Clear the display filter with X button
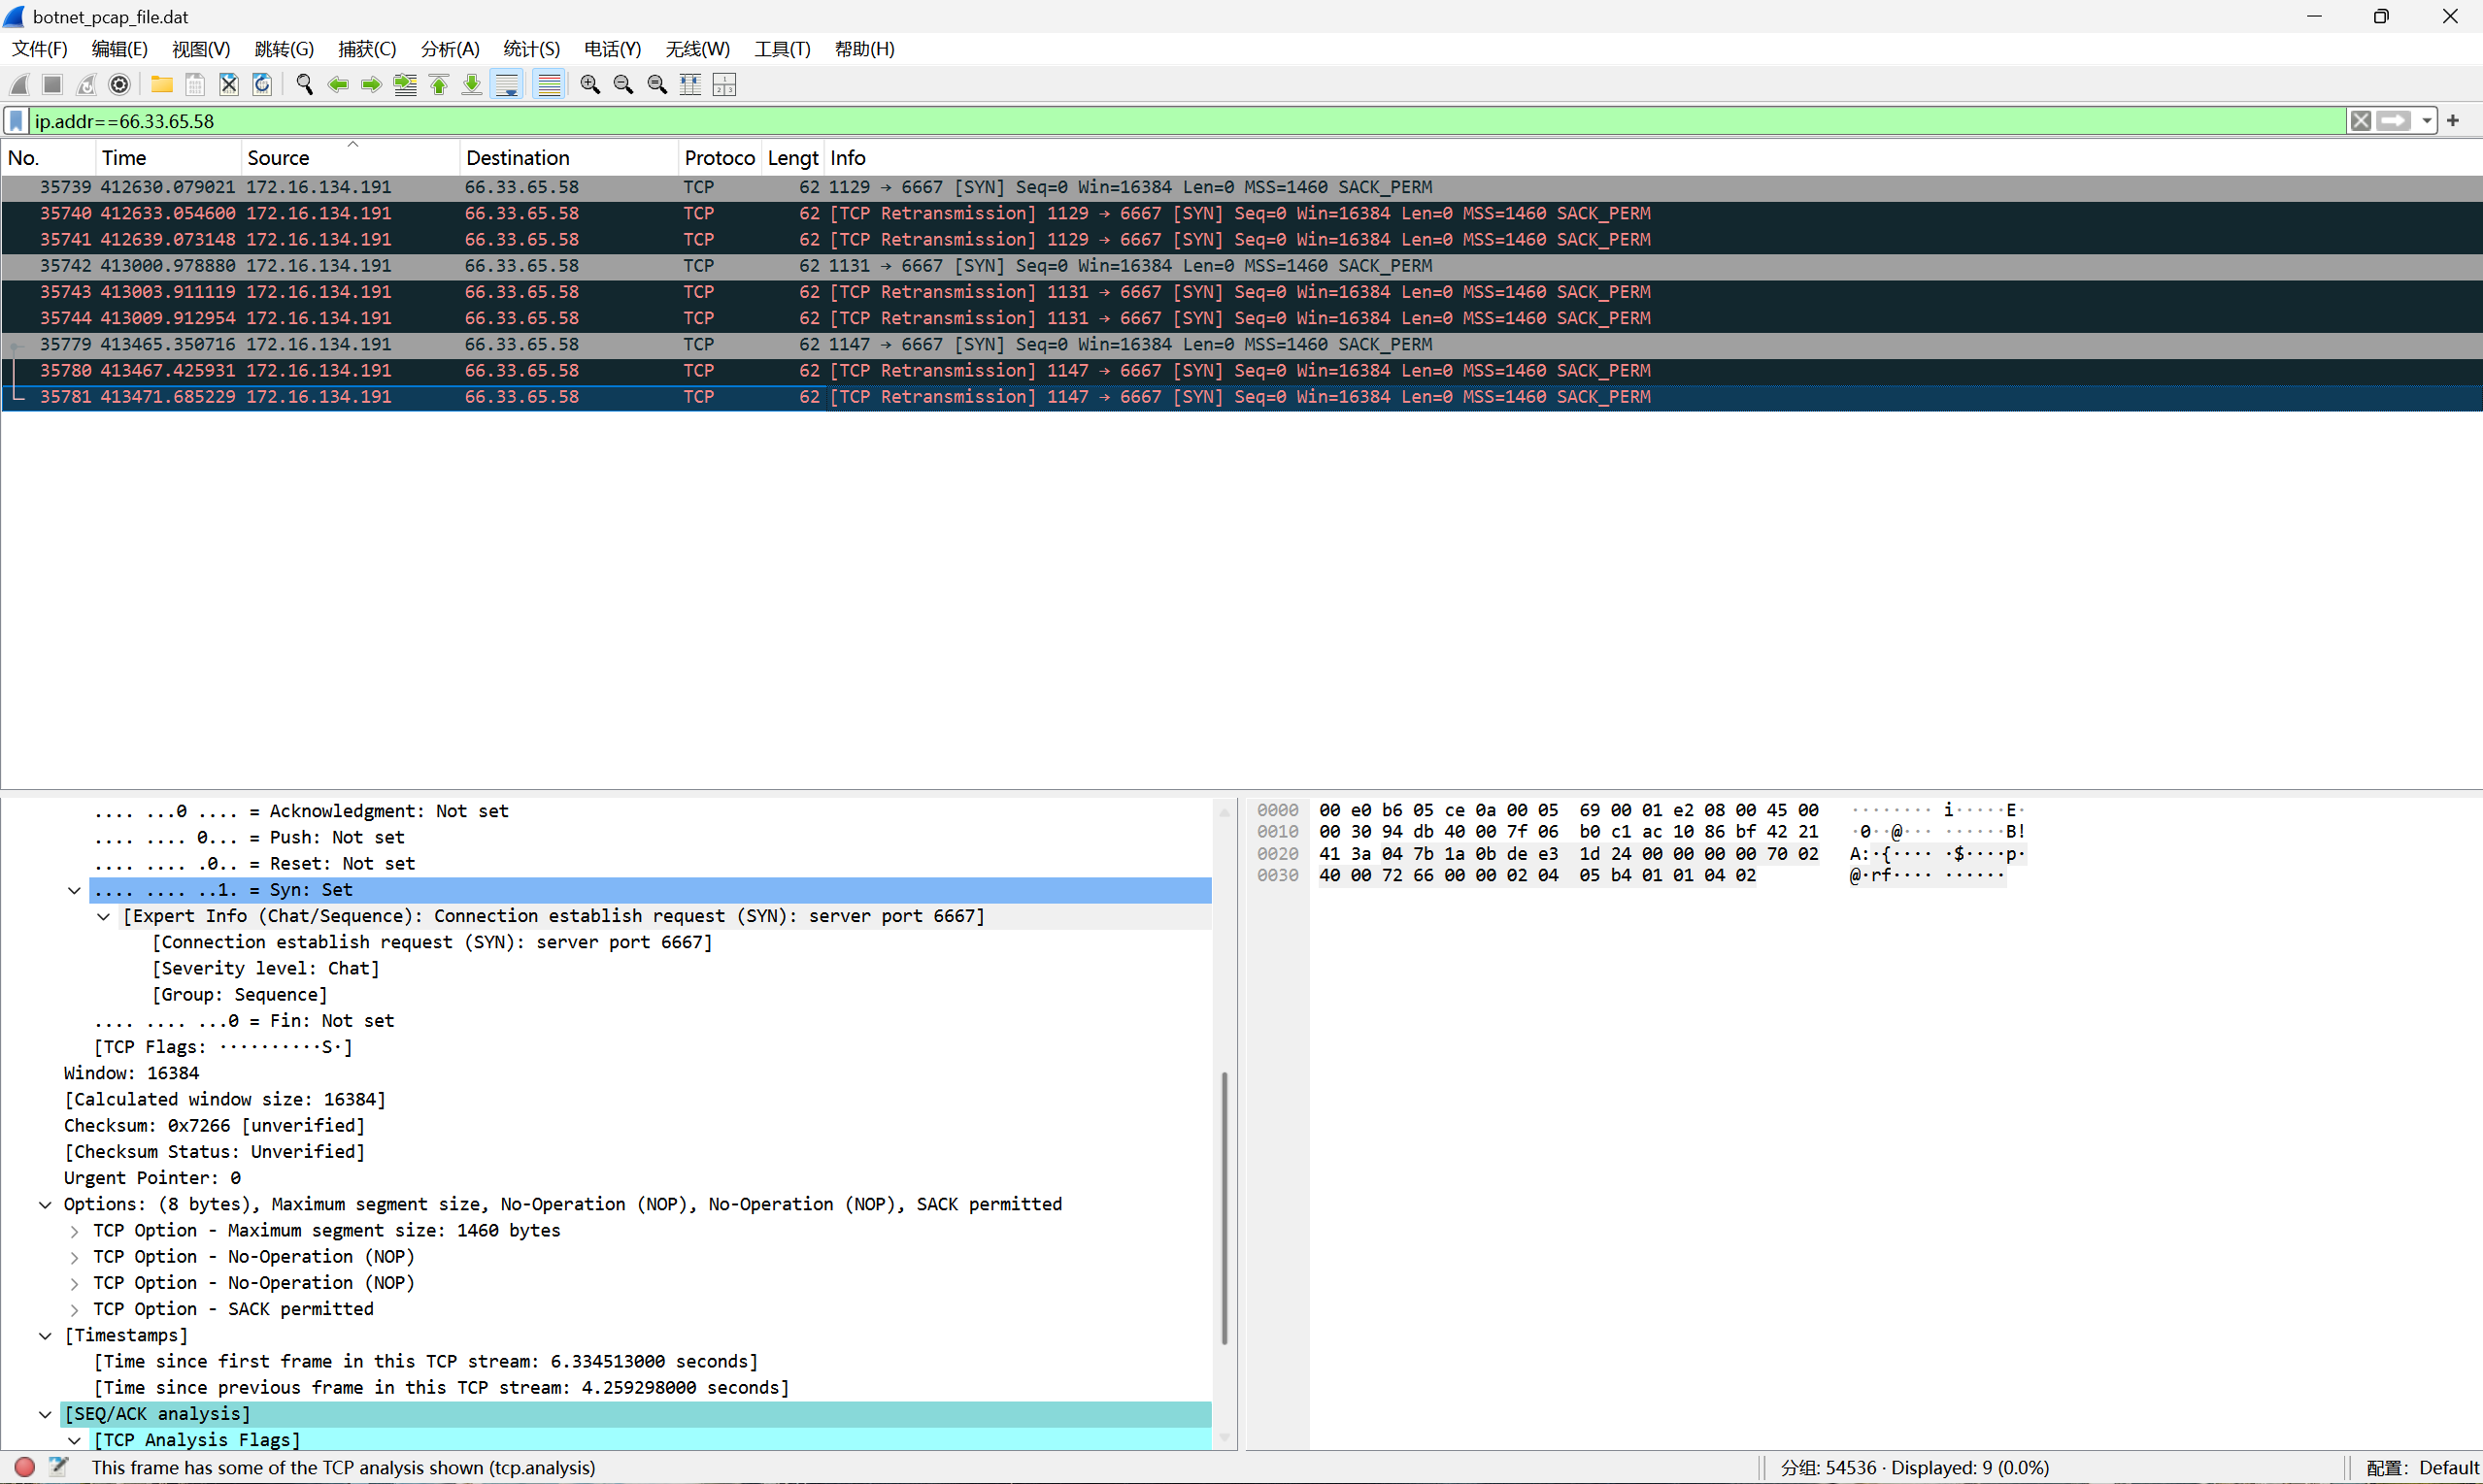The image size is (2483, 1484). 2360,121
